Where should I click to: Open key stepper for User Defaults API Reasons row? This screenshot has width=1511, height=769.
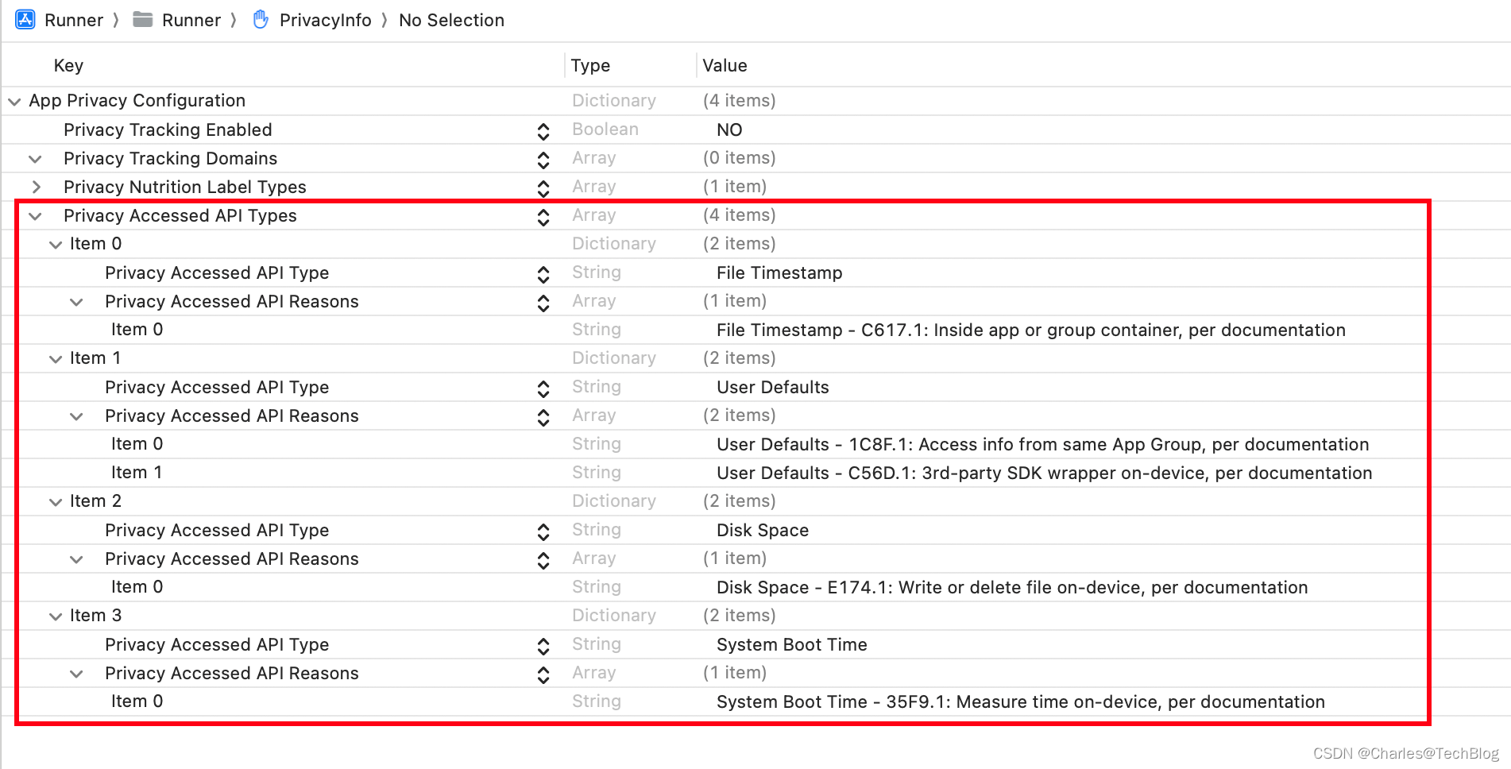[x=543, y=417]
